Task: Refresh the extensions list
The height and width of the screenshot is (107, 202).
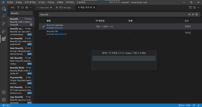Action: point(22,8)
